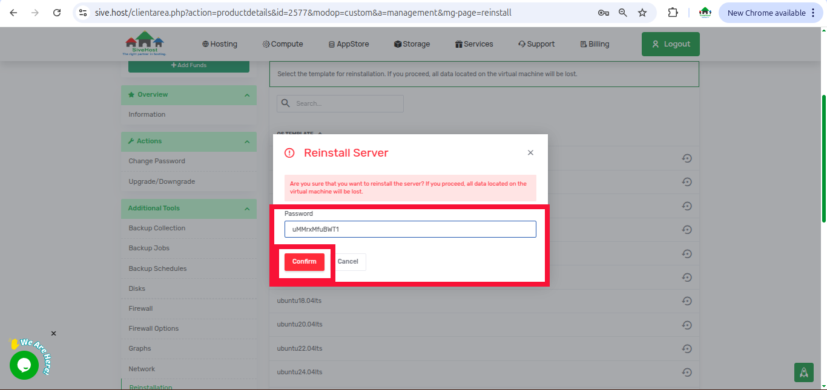Open the Support menu
The width and height of the screenshot is (827, 390).
(x=536, y=44)
